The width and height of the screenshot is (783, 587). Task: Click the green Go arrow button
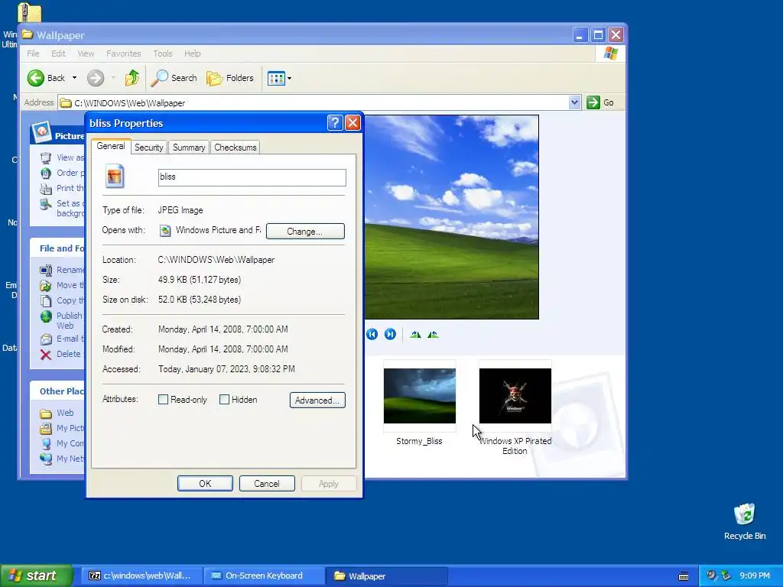[593, 102]
